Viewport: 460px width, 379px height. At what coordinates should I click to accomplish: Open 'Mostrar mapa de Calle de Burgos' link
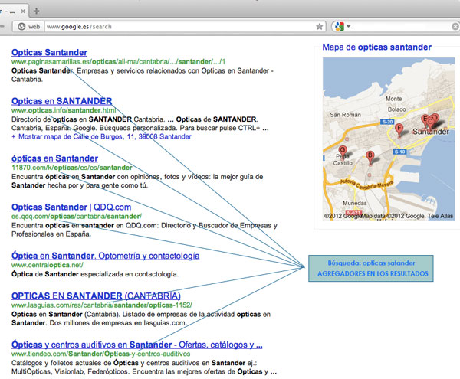[101, 136]
